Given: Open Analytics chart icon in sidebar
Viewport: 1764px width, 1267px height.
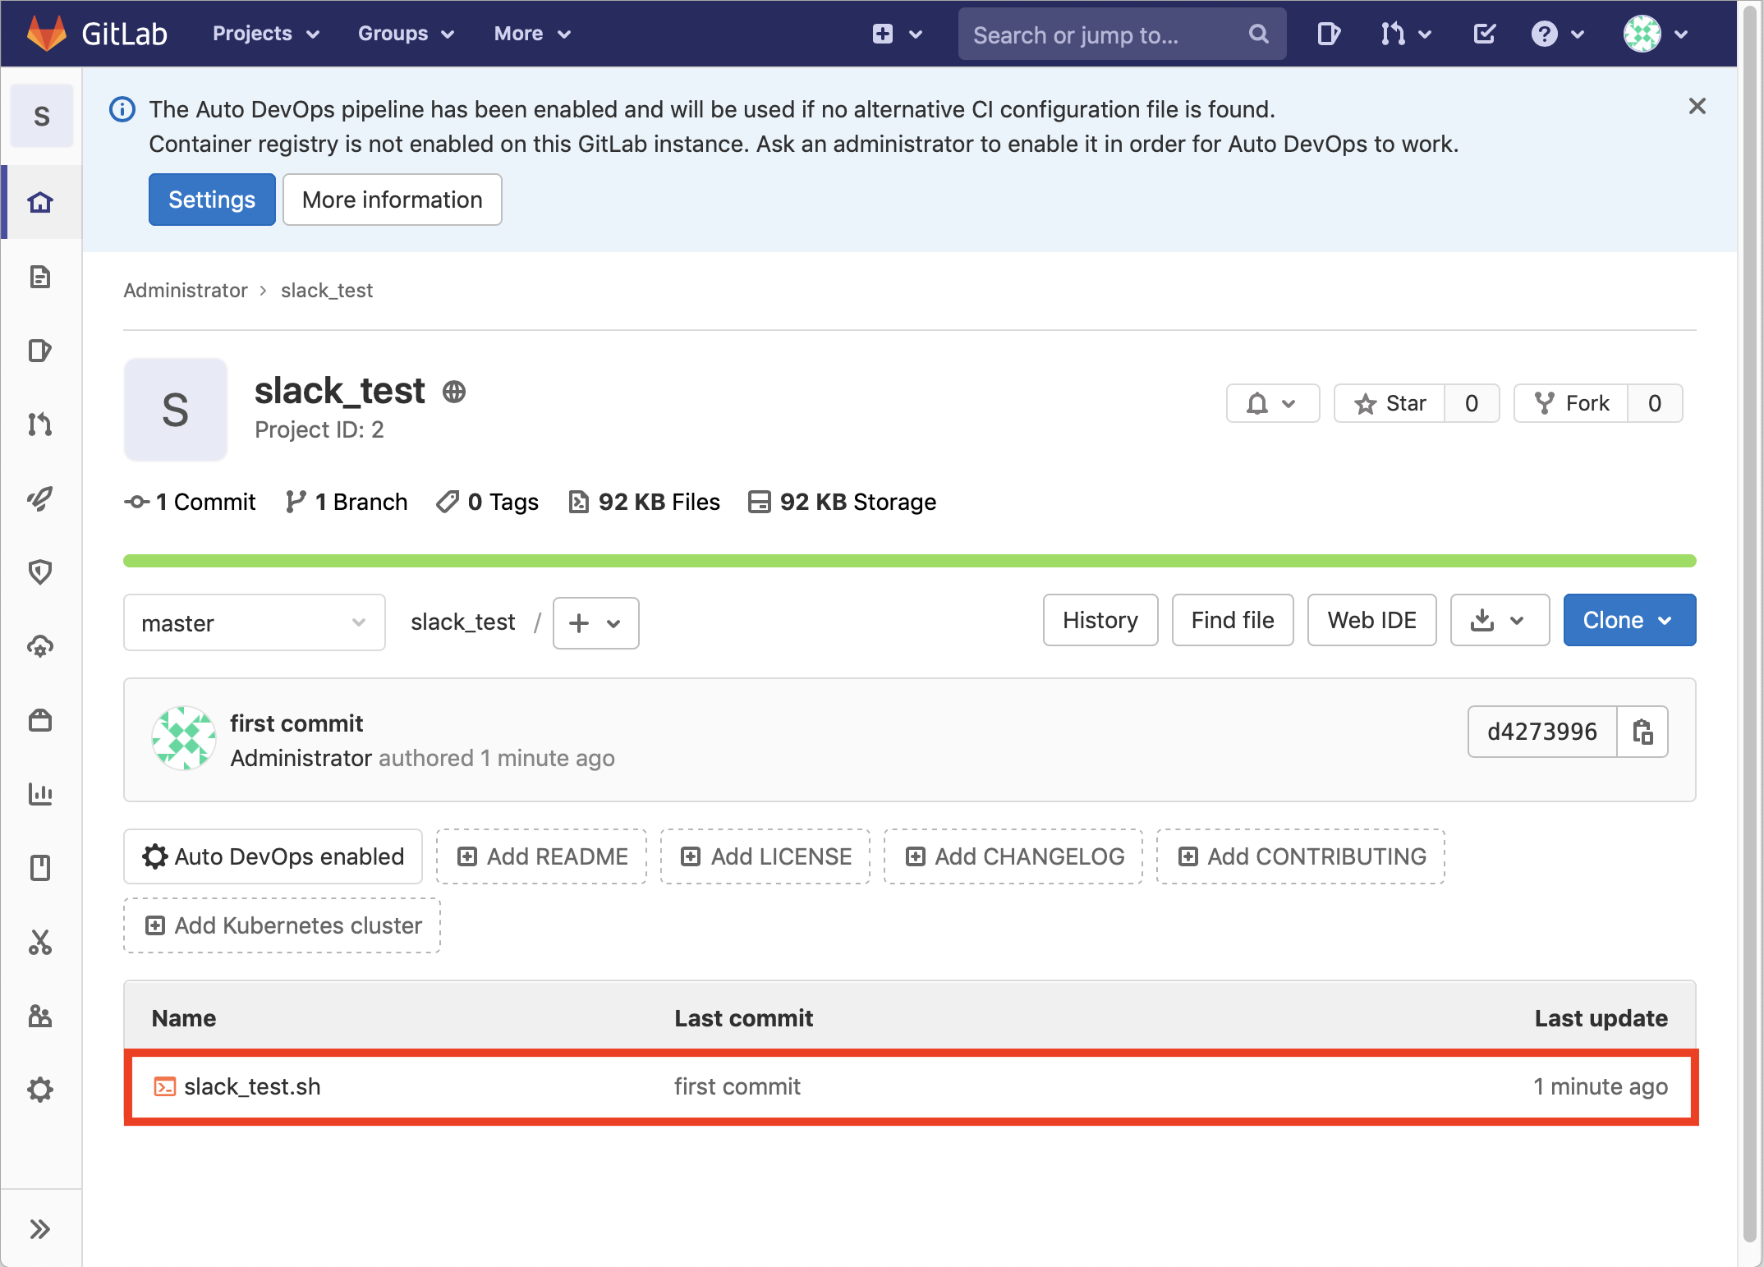Looking at the screenshot, I should (40, 794).
